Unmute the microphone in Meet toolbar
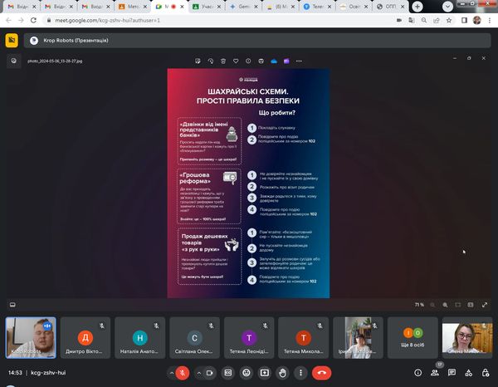498x387 pixels. pyautogui.click(x=183, y=373)
